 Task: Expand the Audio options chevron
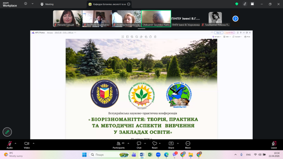tap(16, 143)
